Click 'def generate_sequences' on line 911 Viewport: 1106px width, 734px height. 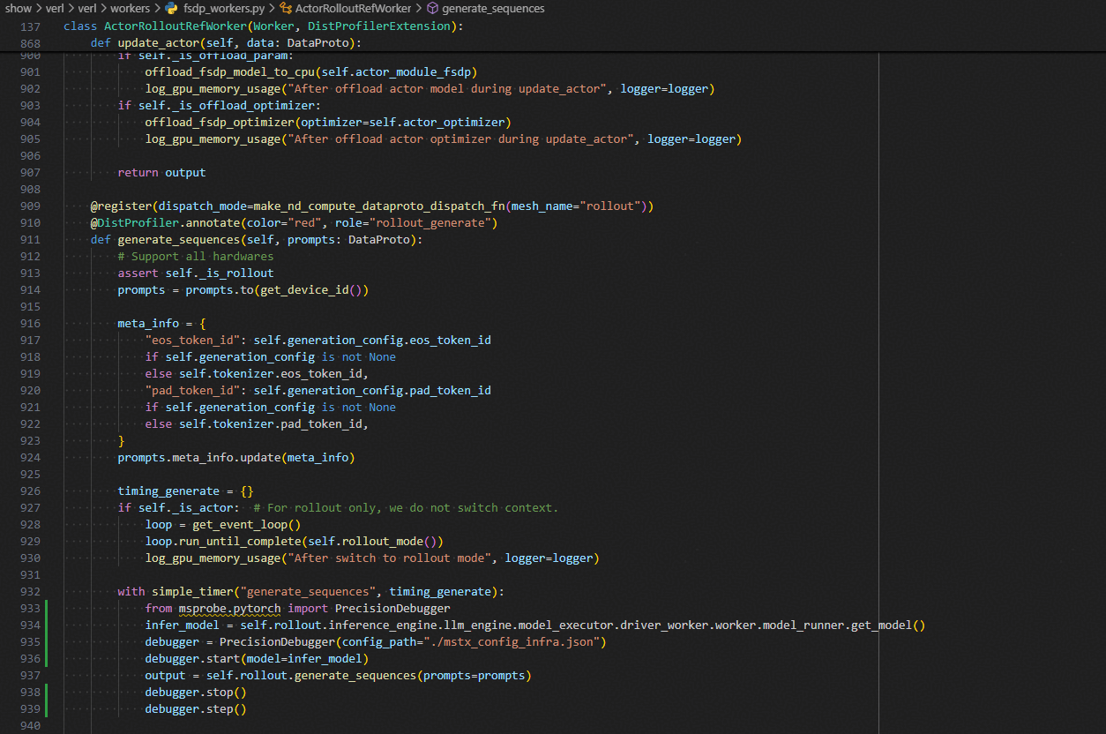point(165,240)
